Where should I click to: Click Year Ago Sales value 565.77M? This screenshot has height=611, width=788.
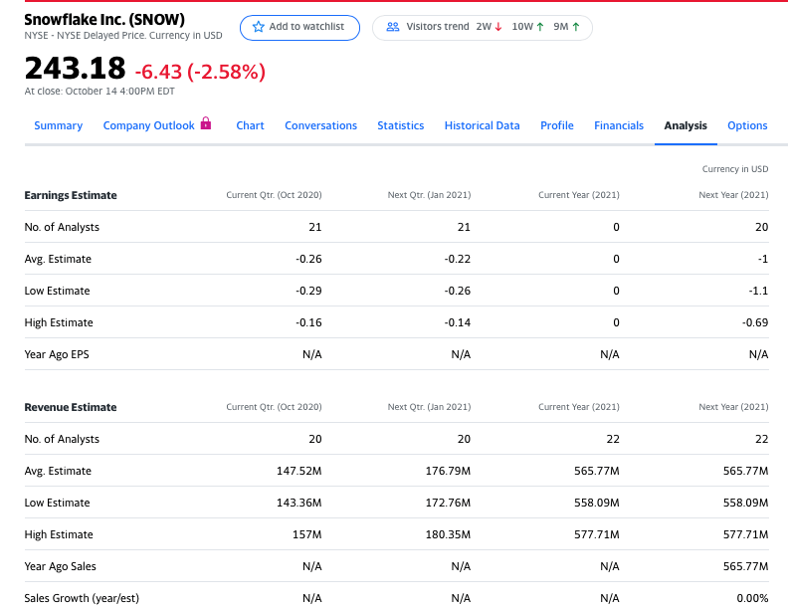[x=746, y=566]
